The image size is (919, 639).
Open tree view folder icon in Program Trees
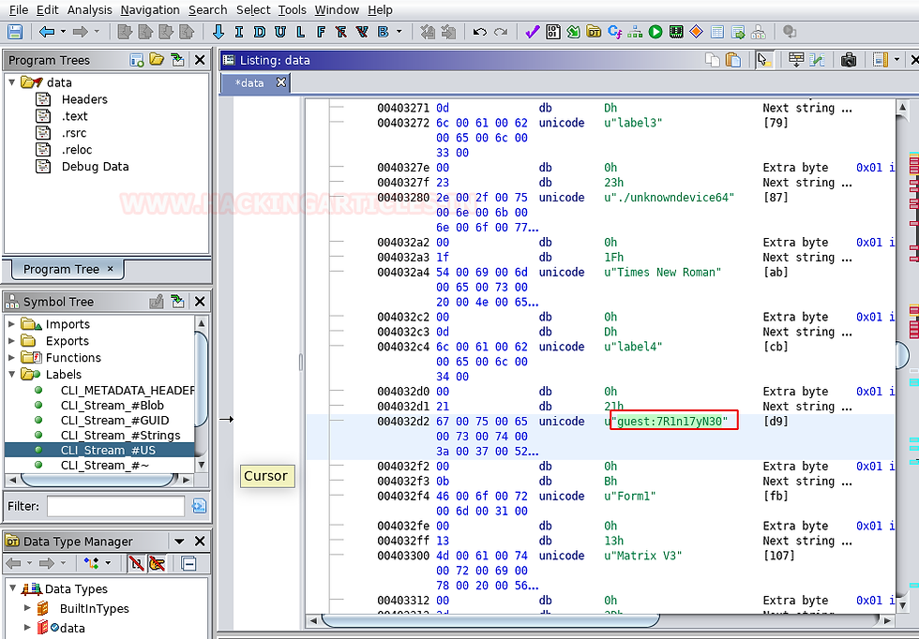coord(157,60)
